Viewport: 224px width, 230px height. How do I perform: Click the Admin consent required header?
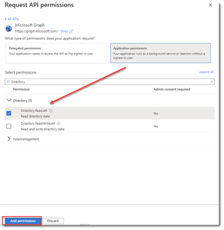coord(172,89)
